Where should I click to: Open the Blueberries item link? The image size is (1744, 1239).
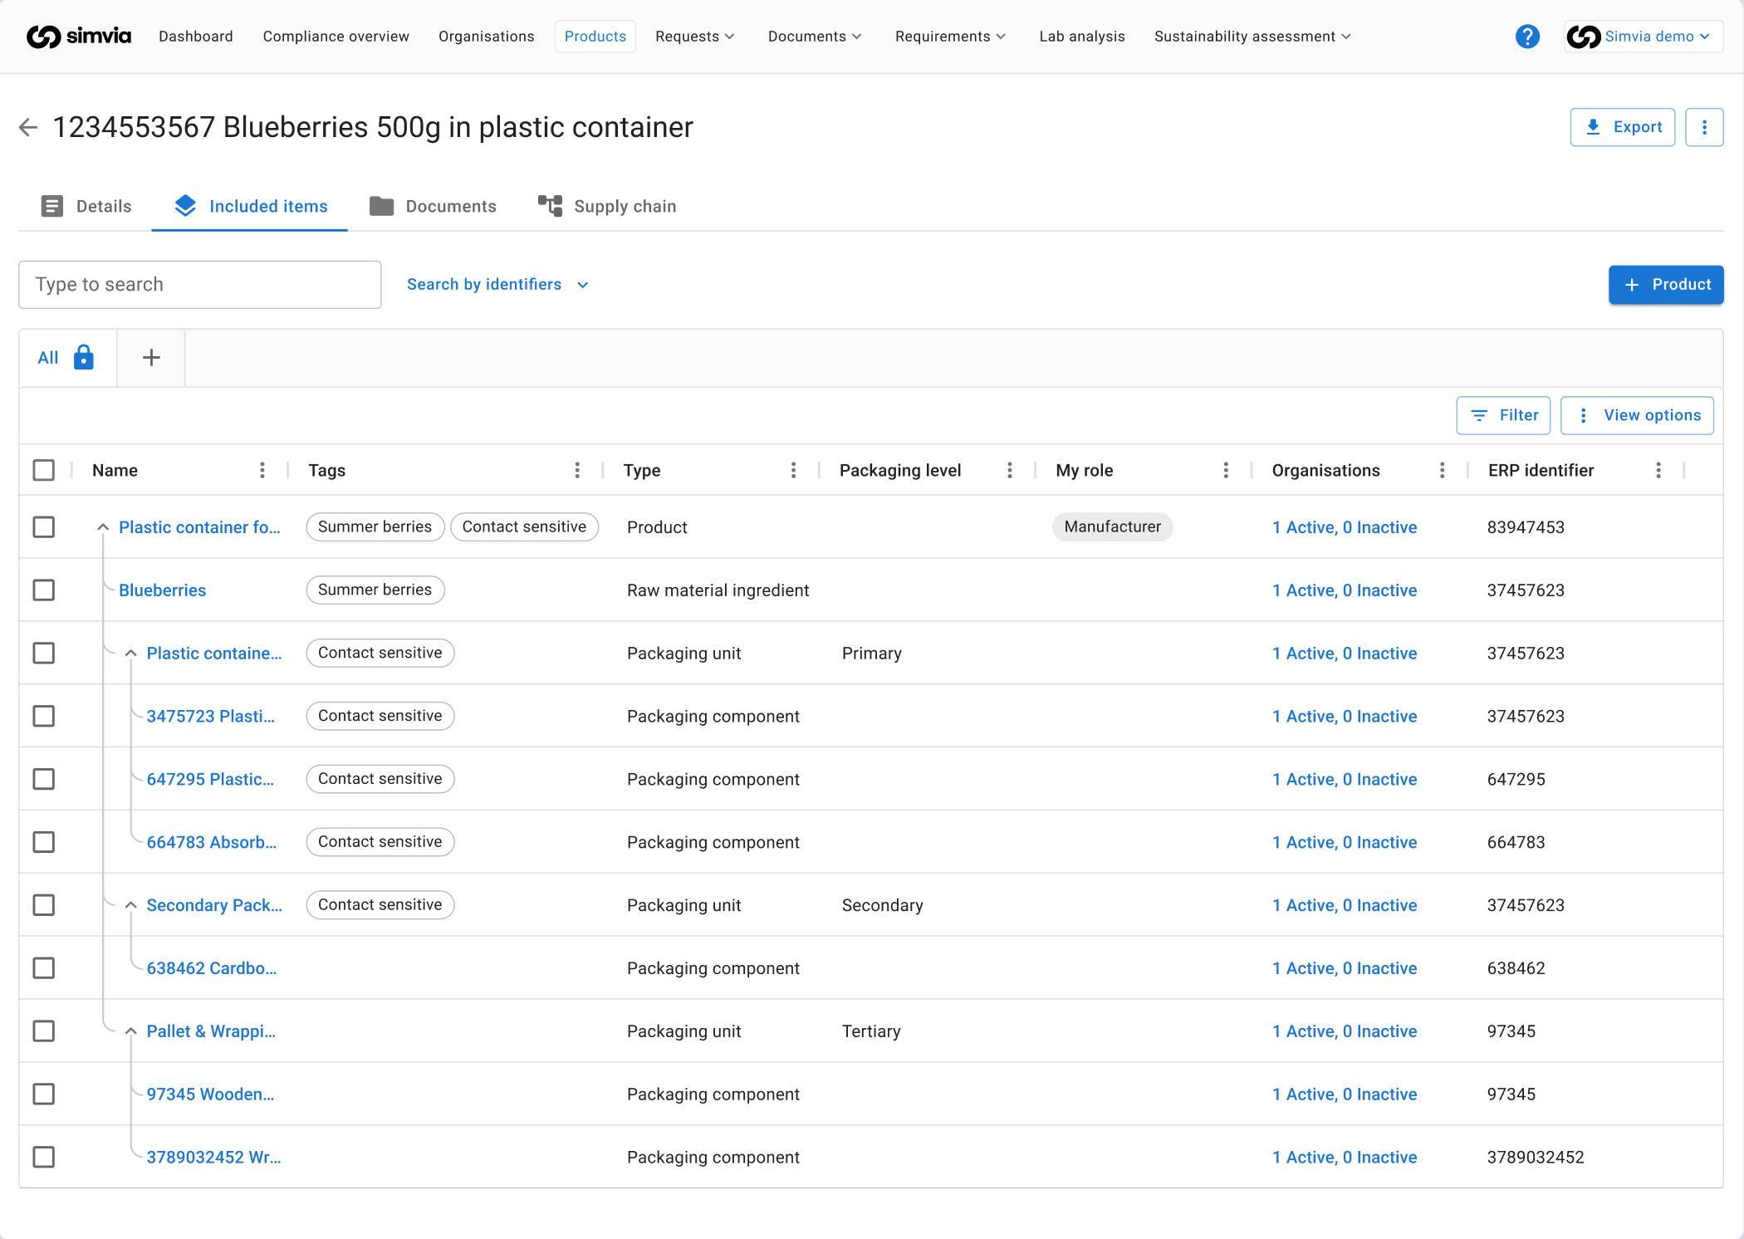(x=163, y=590)
